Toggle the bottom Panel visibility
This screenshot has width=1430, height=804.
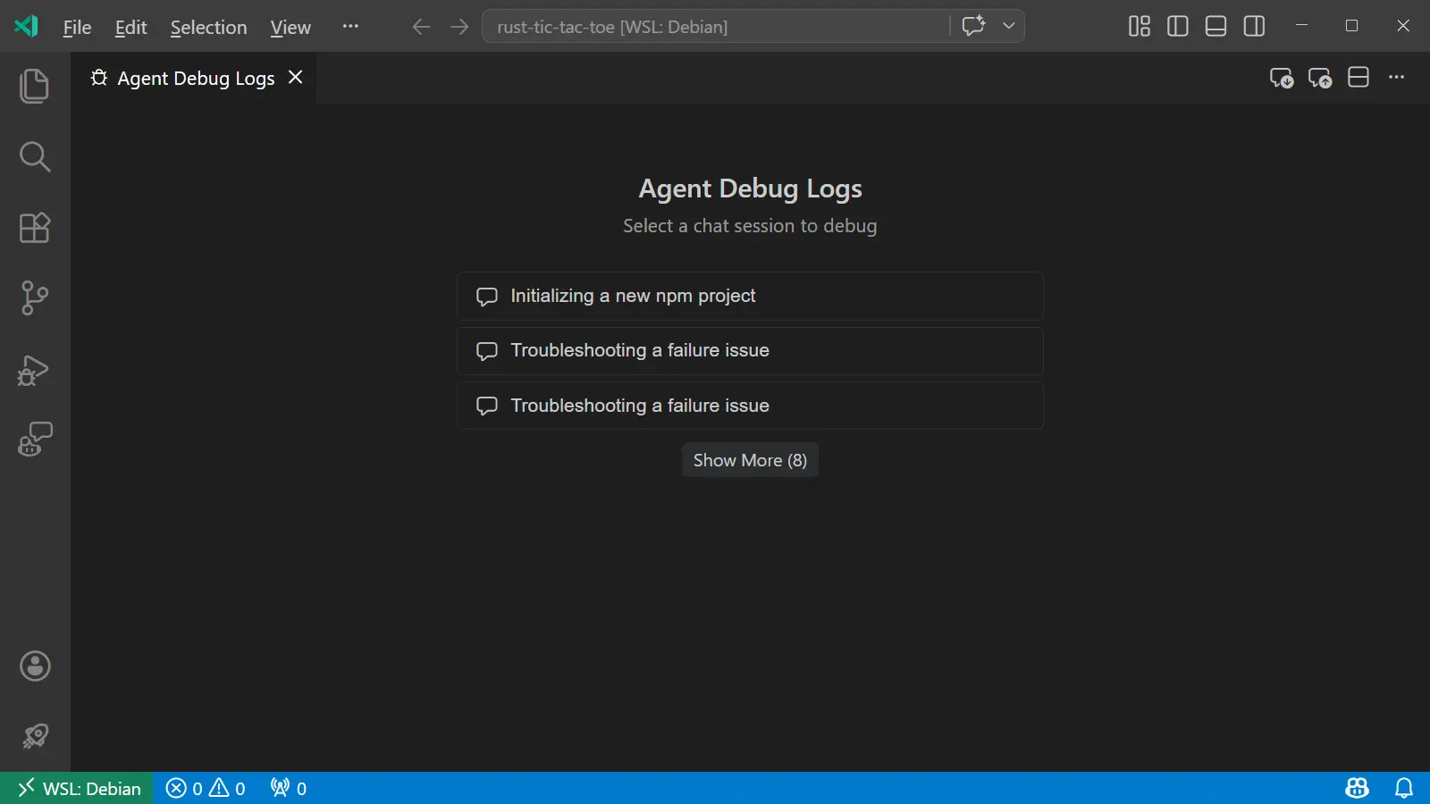coord(1215,26)
